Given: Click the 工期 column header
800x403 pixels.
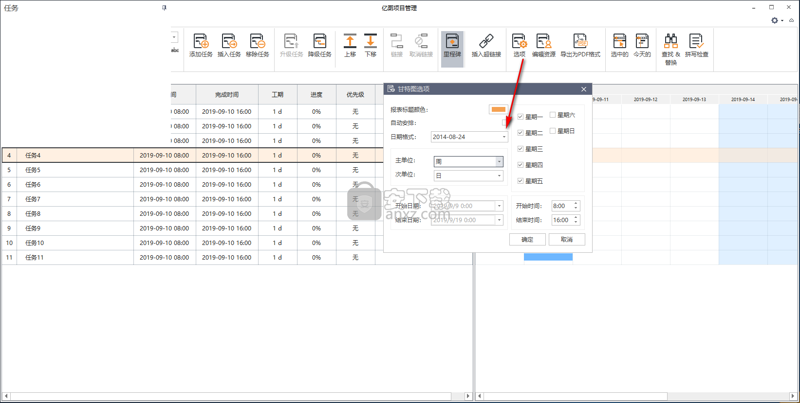Looking at the screenshot, I should (278, 95).
